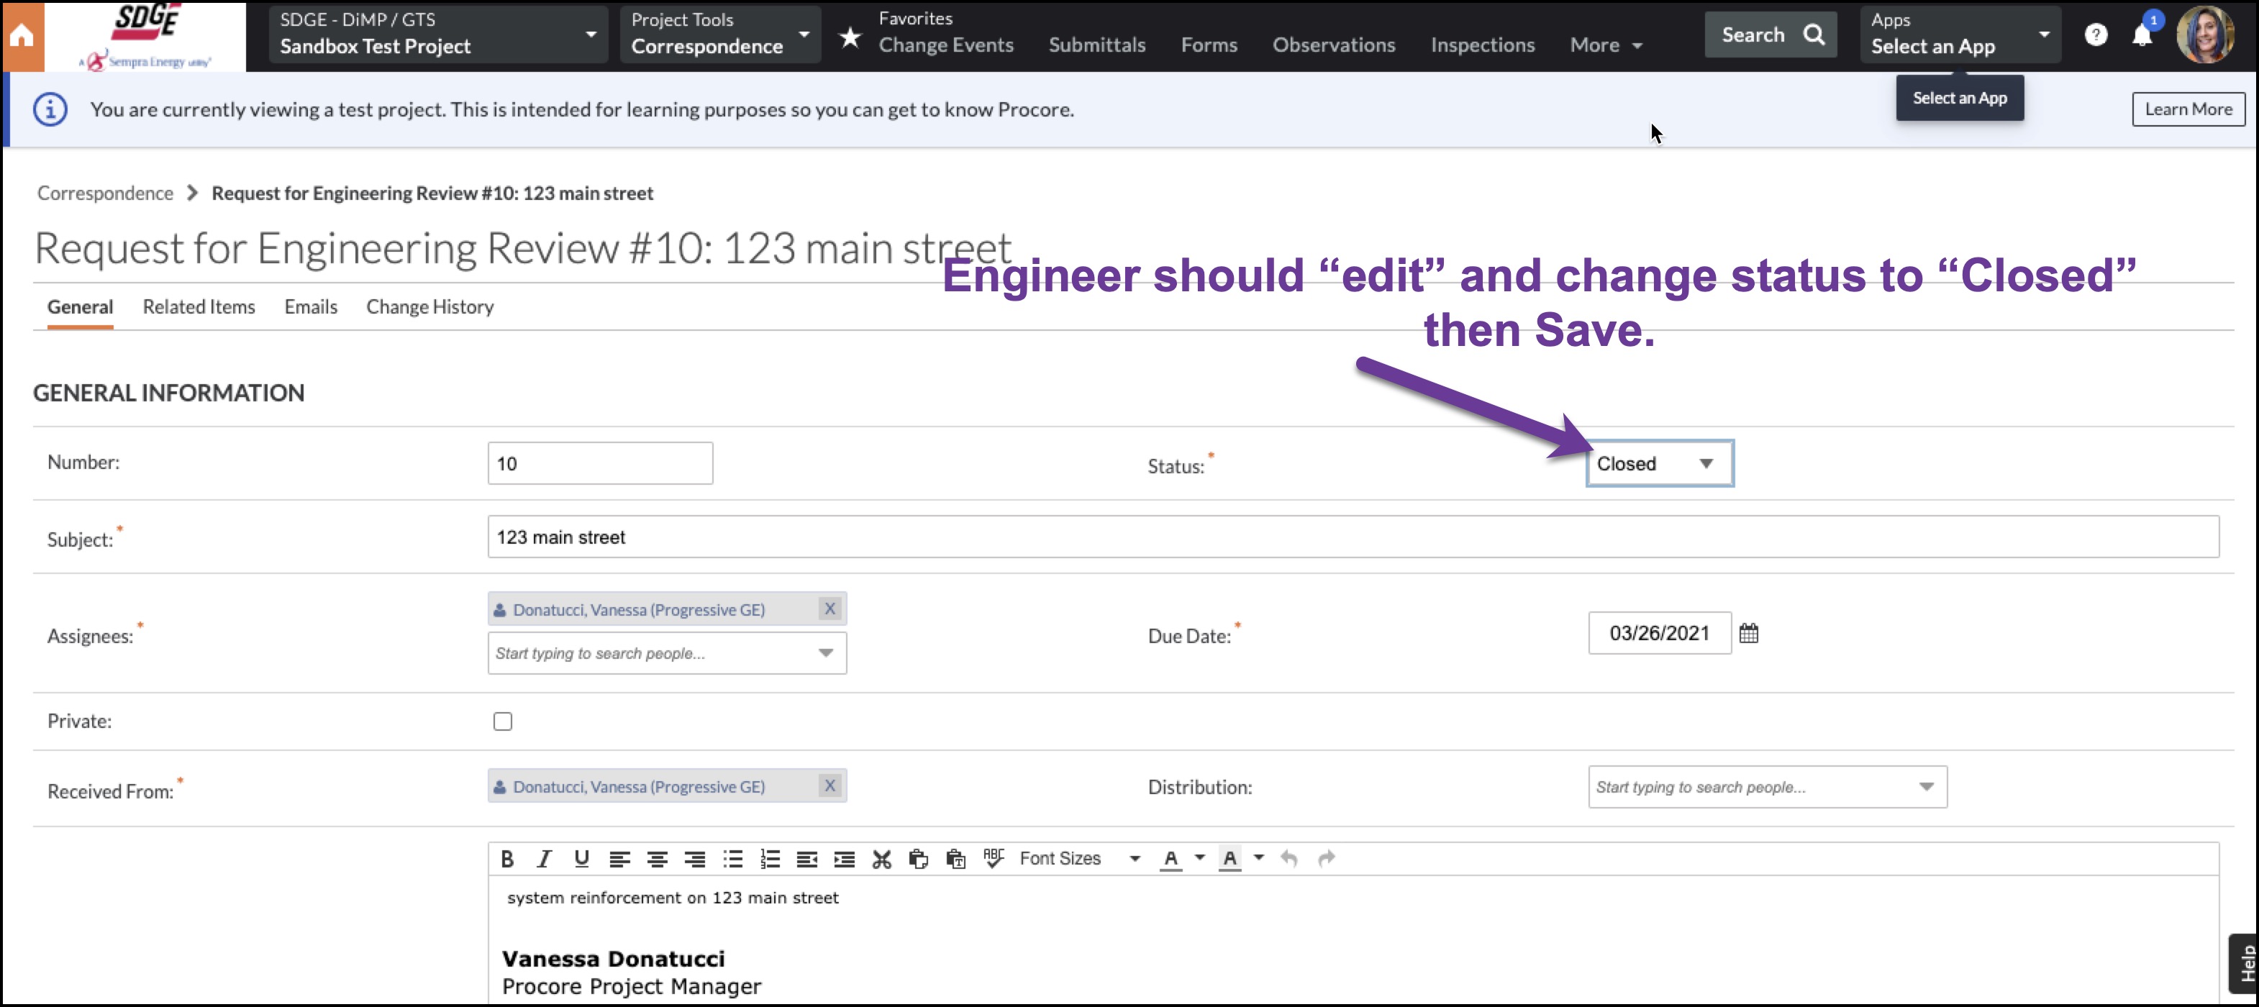Open the Submittals menu item

[1096, 45]
